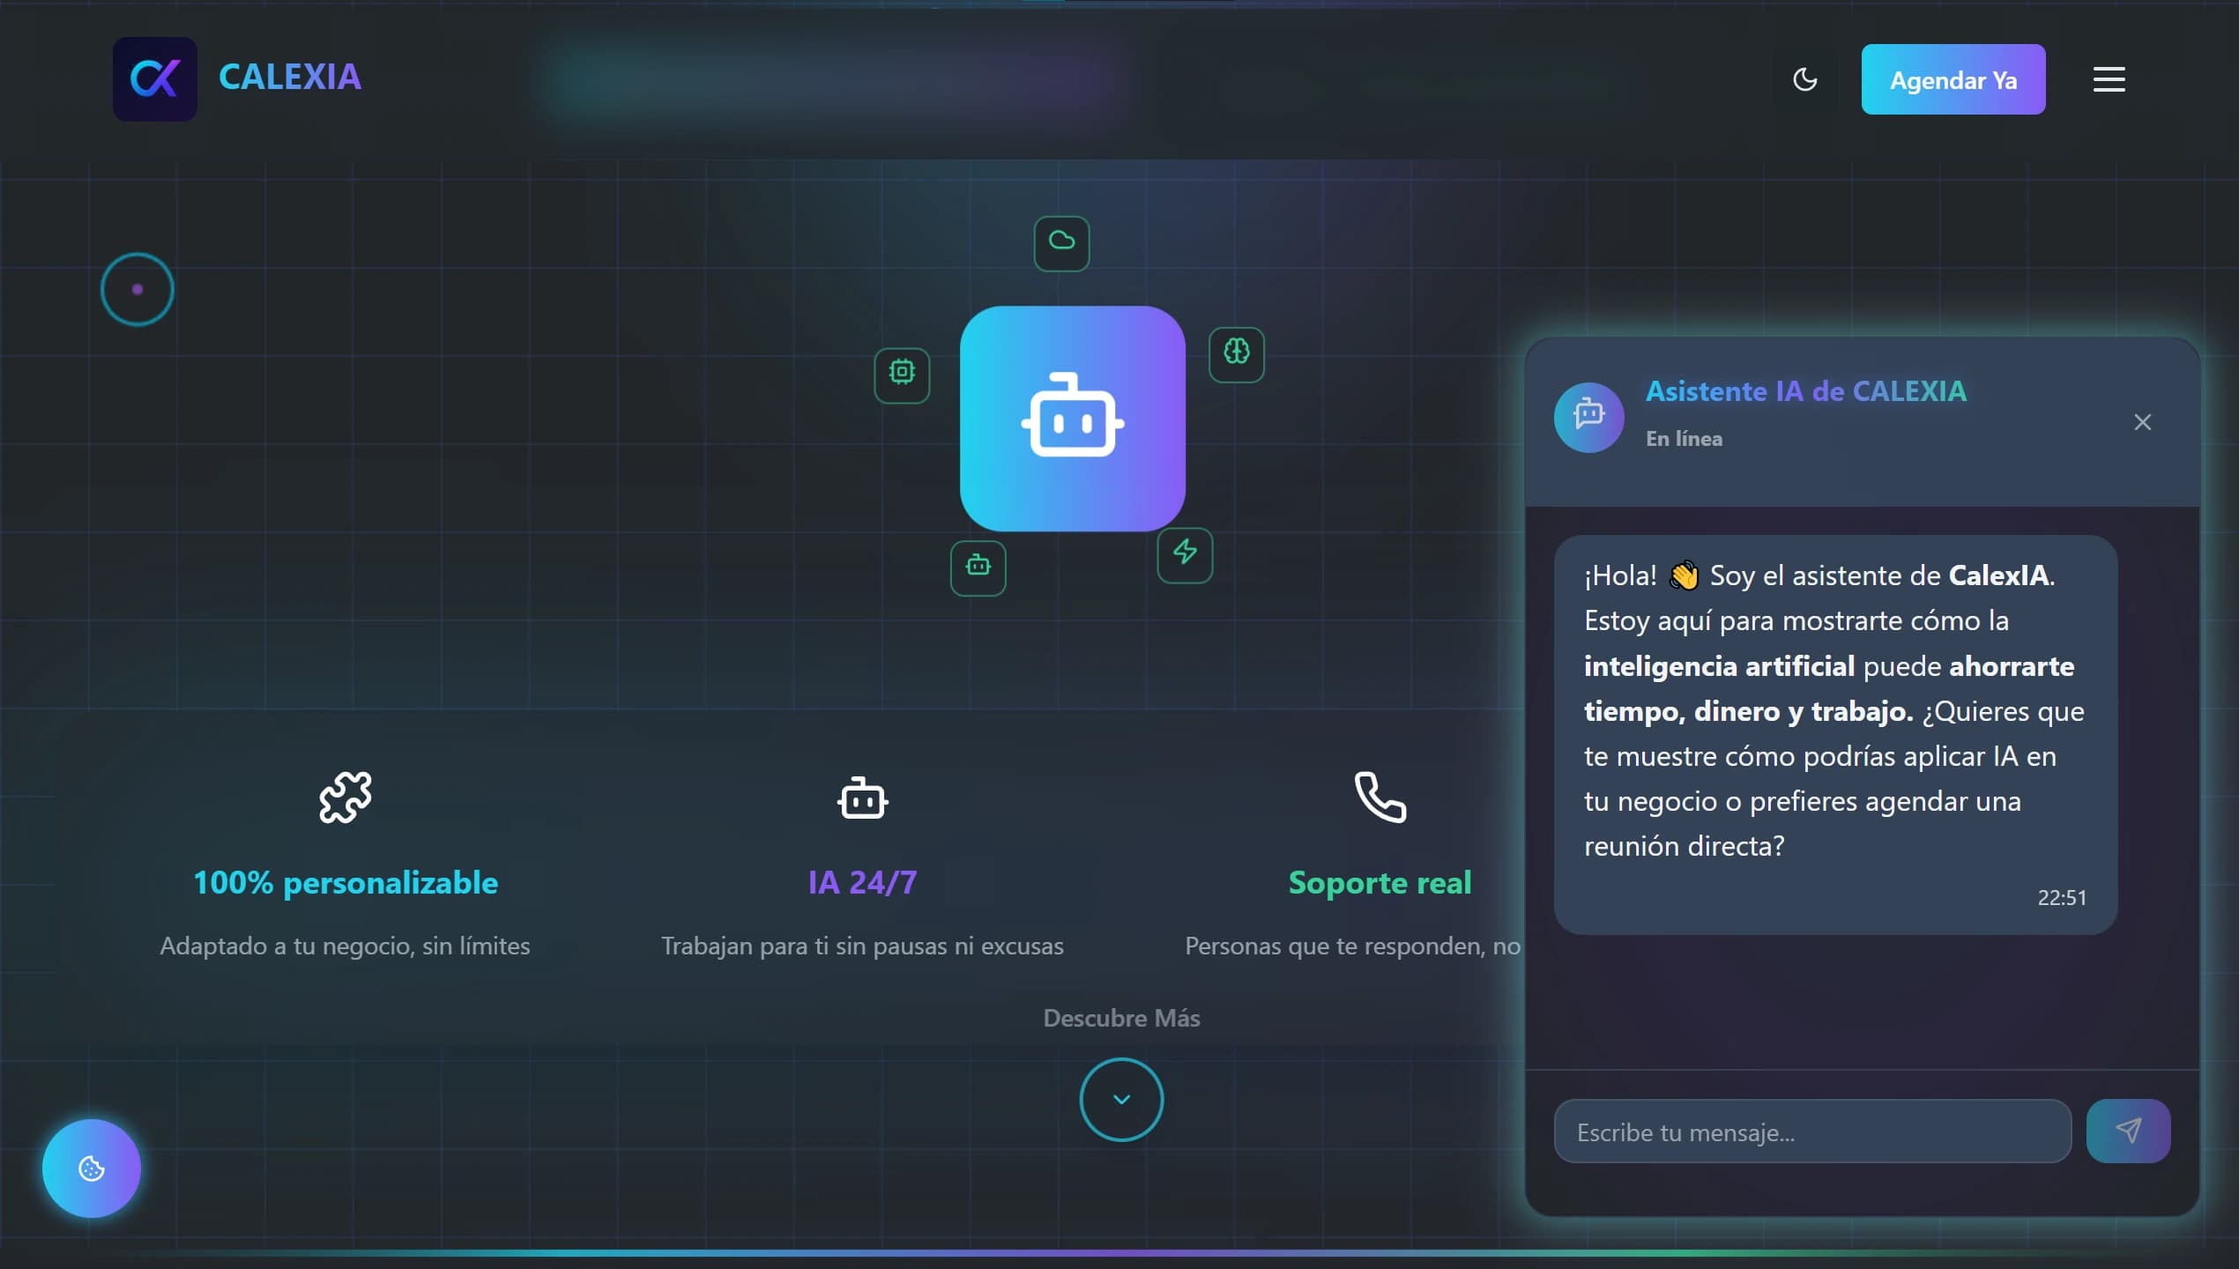Open the hamburger navigation menu
Screen dimensions: 2239x1269
[x=2109, y=79]
